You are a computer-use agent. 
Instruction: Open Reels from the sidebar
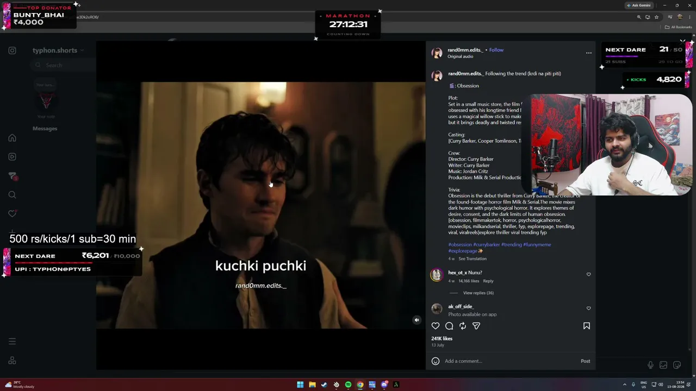tap(12, 157)
